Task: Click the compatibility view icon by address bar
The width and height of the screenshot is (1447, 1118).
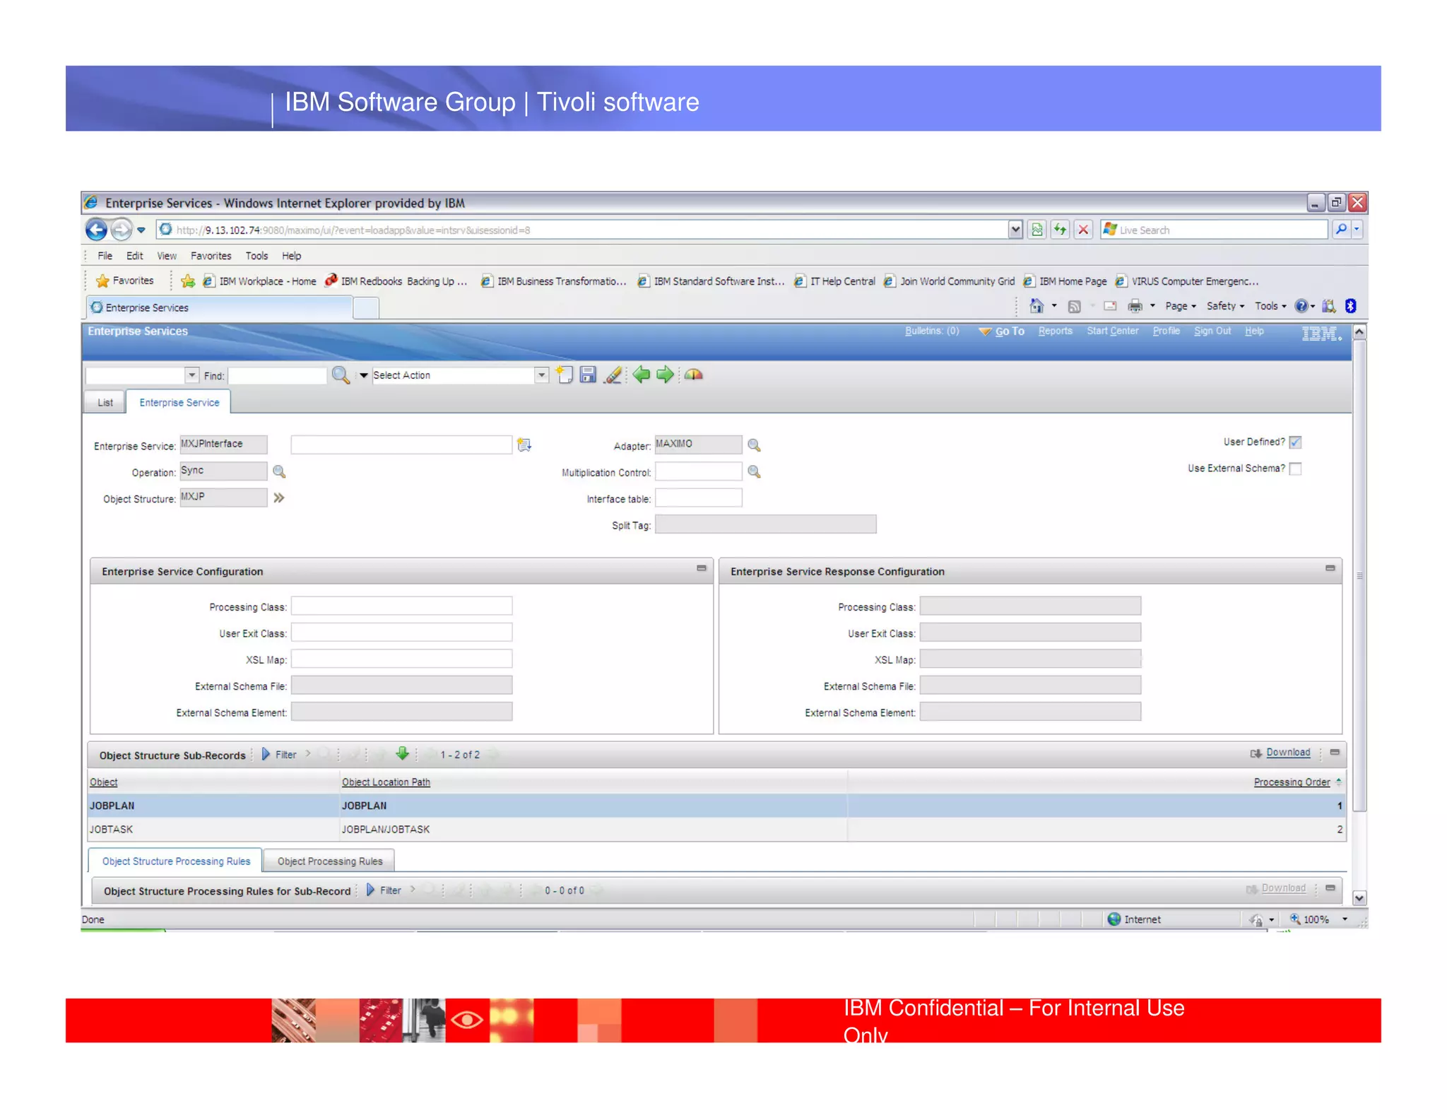Action: [1037, 230]
